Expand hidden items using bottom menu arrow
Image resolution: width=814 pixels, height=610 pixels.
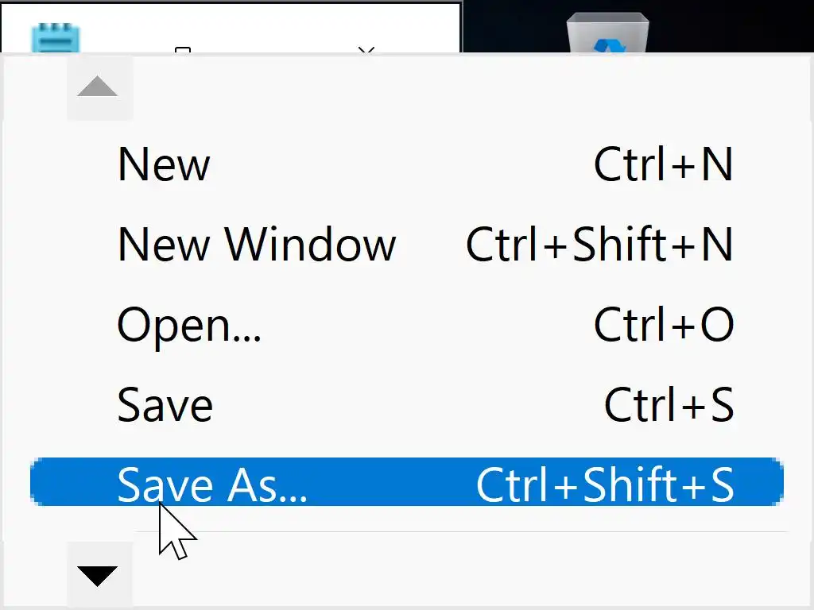point(98,575)
